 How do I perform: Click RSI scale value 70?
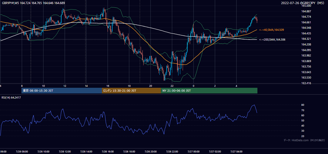tap(303, 110)
